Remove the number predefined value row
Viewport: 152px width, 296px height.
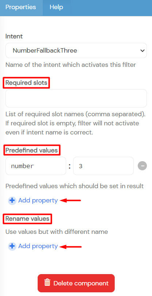tap(142, 166)
